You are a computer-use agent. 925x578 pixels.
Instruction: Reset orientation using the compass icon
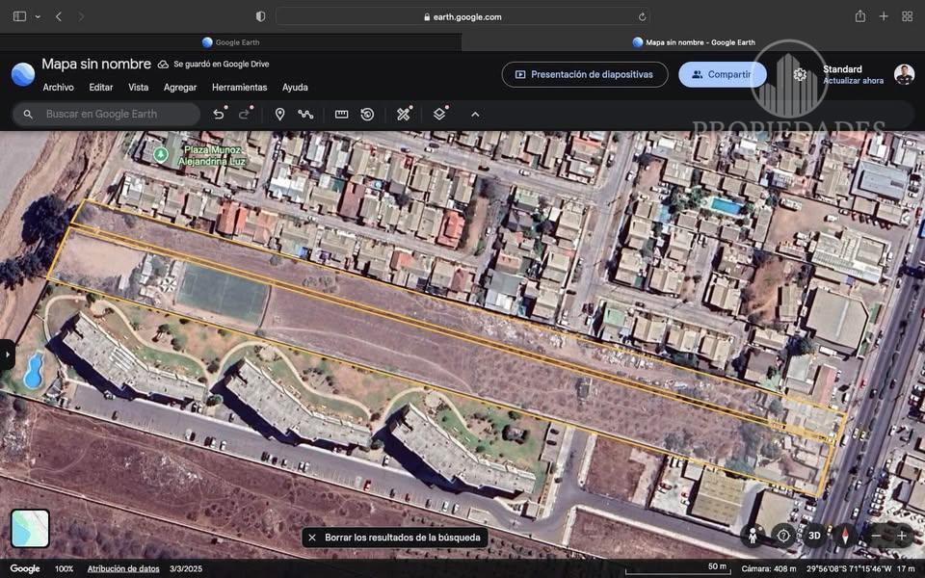[846, 536]
